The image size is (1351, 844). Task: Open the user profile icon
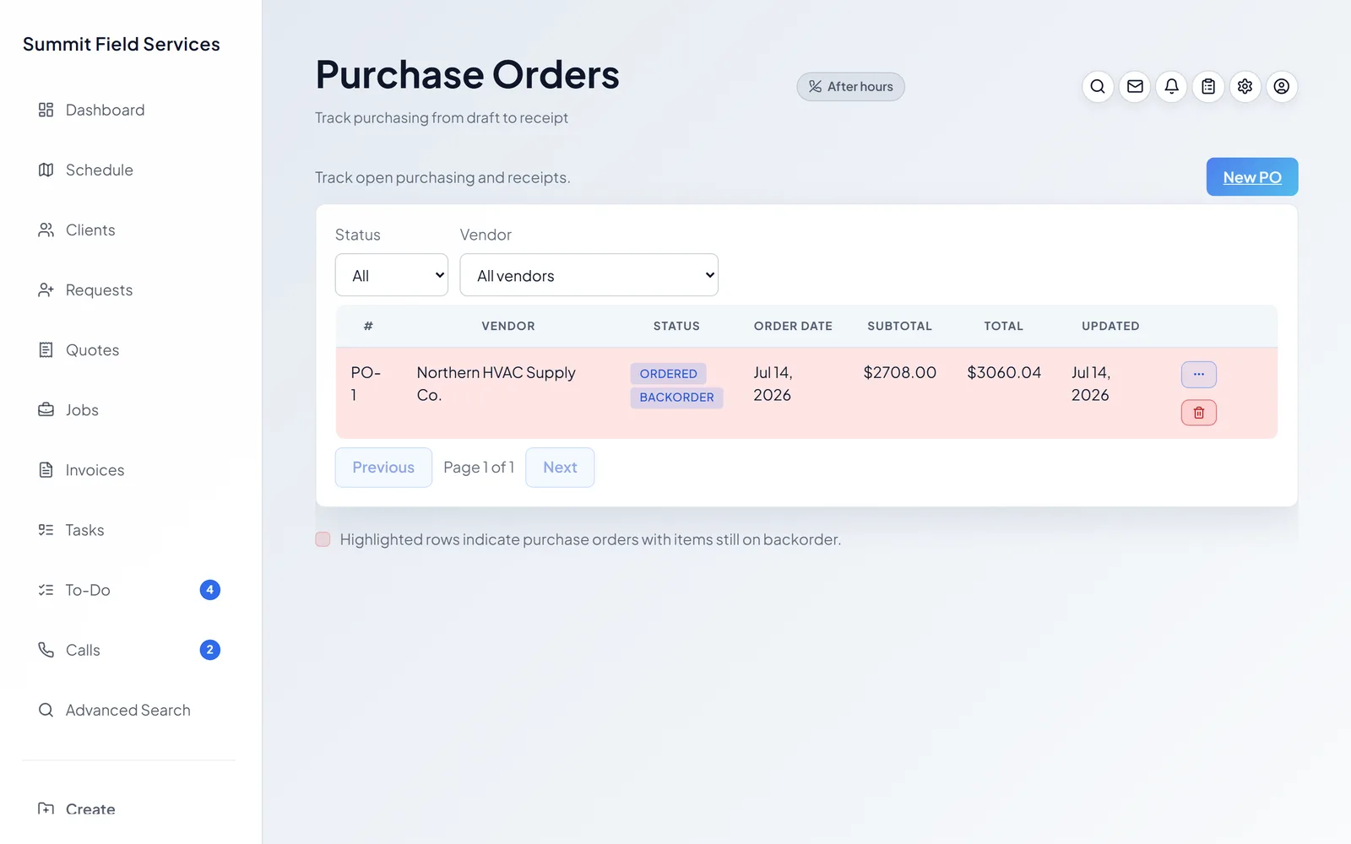[x=1282, y=86]
